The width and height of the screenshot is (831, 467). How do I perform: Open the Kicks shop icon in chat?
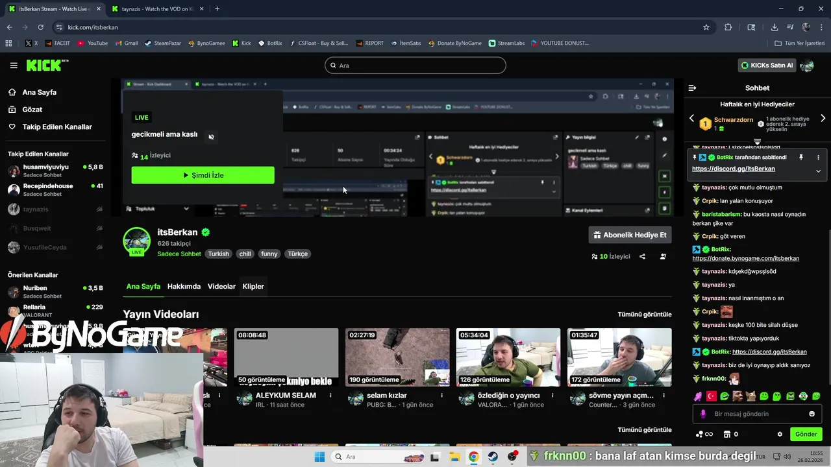click(727, 435)
